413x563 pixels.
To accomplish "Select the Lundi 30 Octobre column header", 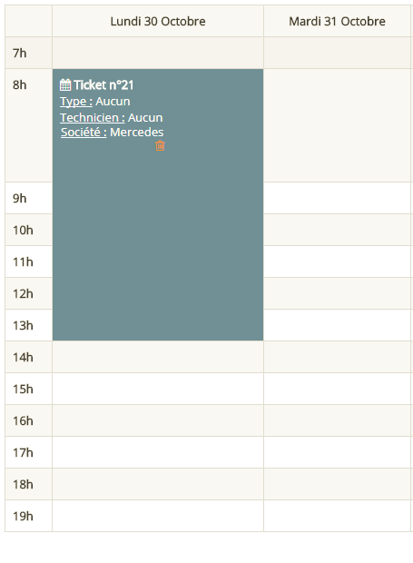I will pyautogui.click(x=158, y=21).
